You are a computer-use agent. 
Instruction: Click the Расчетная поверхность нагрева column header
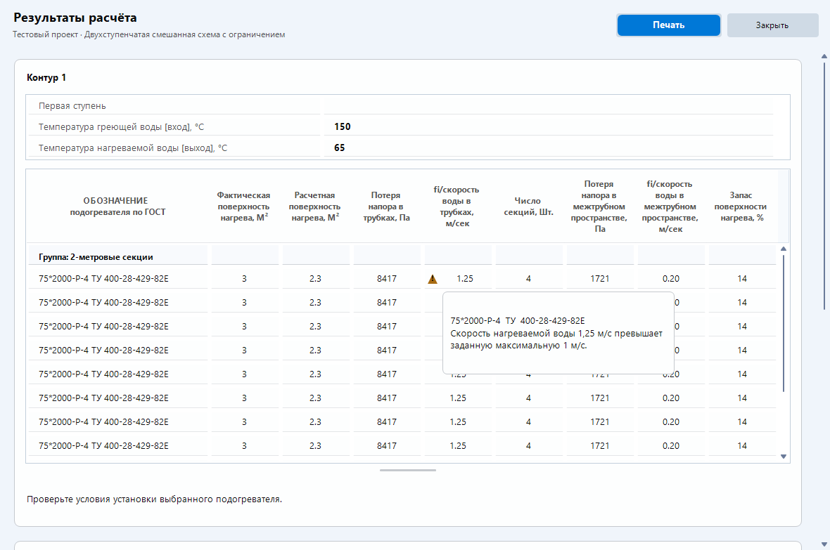[x=314, y=207]
